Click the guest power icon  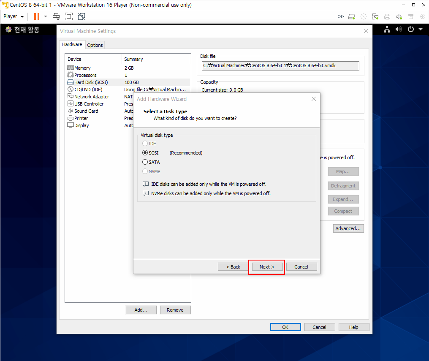point(411,29)
